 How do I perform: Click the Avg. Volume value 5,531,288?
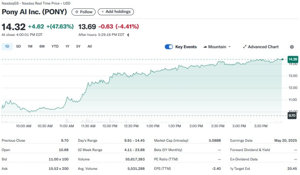click(x=136, y=169)
